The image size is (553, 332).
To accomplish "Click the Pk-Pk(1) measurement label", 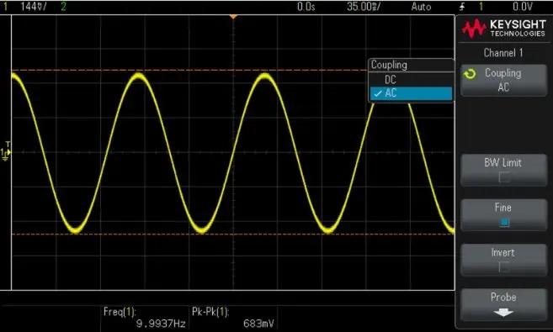I will (x=210, y=312).
